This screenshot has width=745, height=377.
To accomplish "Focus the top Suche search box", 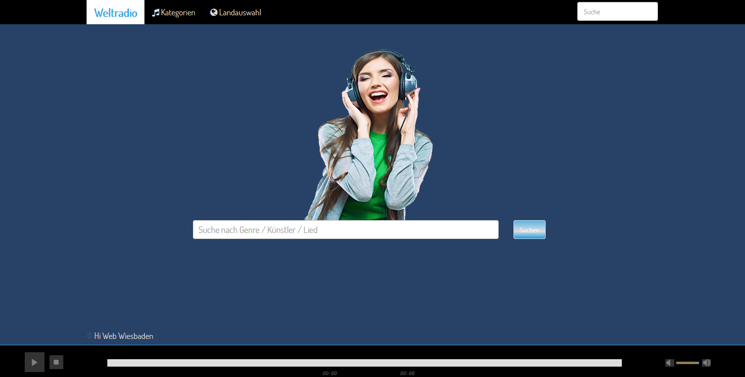I will (x=617, y=11).
